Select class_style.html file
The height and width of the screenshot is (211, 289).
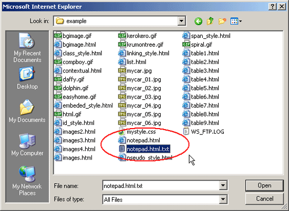(x=78, y=53)
